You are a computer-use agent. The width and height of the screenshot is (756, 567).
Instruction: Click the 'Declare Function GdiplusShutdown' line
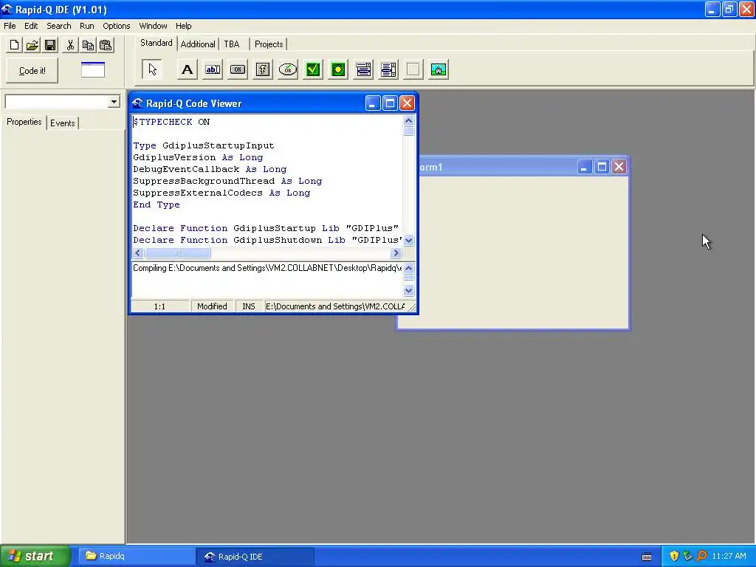(267, 240)
